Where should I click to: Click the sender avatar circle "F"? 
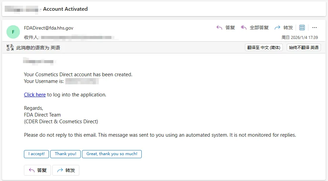[x=13, y=32]
